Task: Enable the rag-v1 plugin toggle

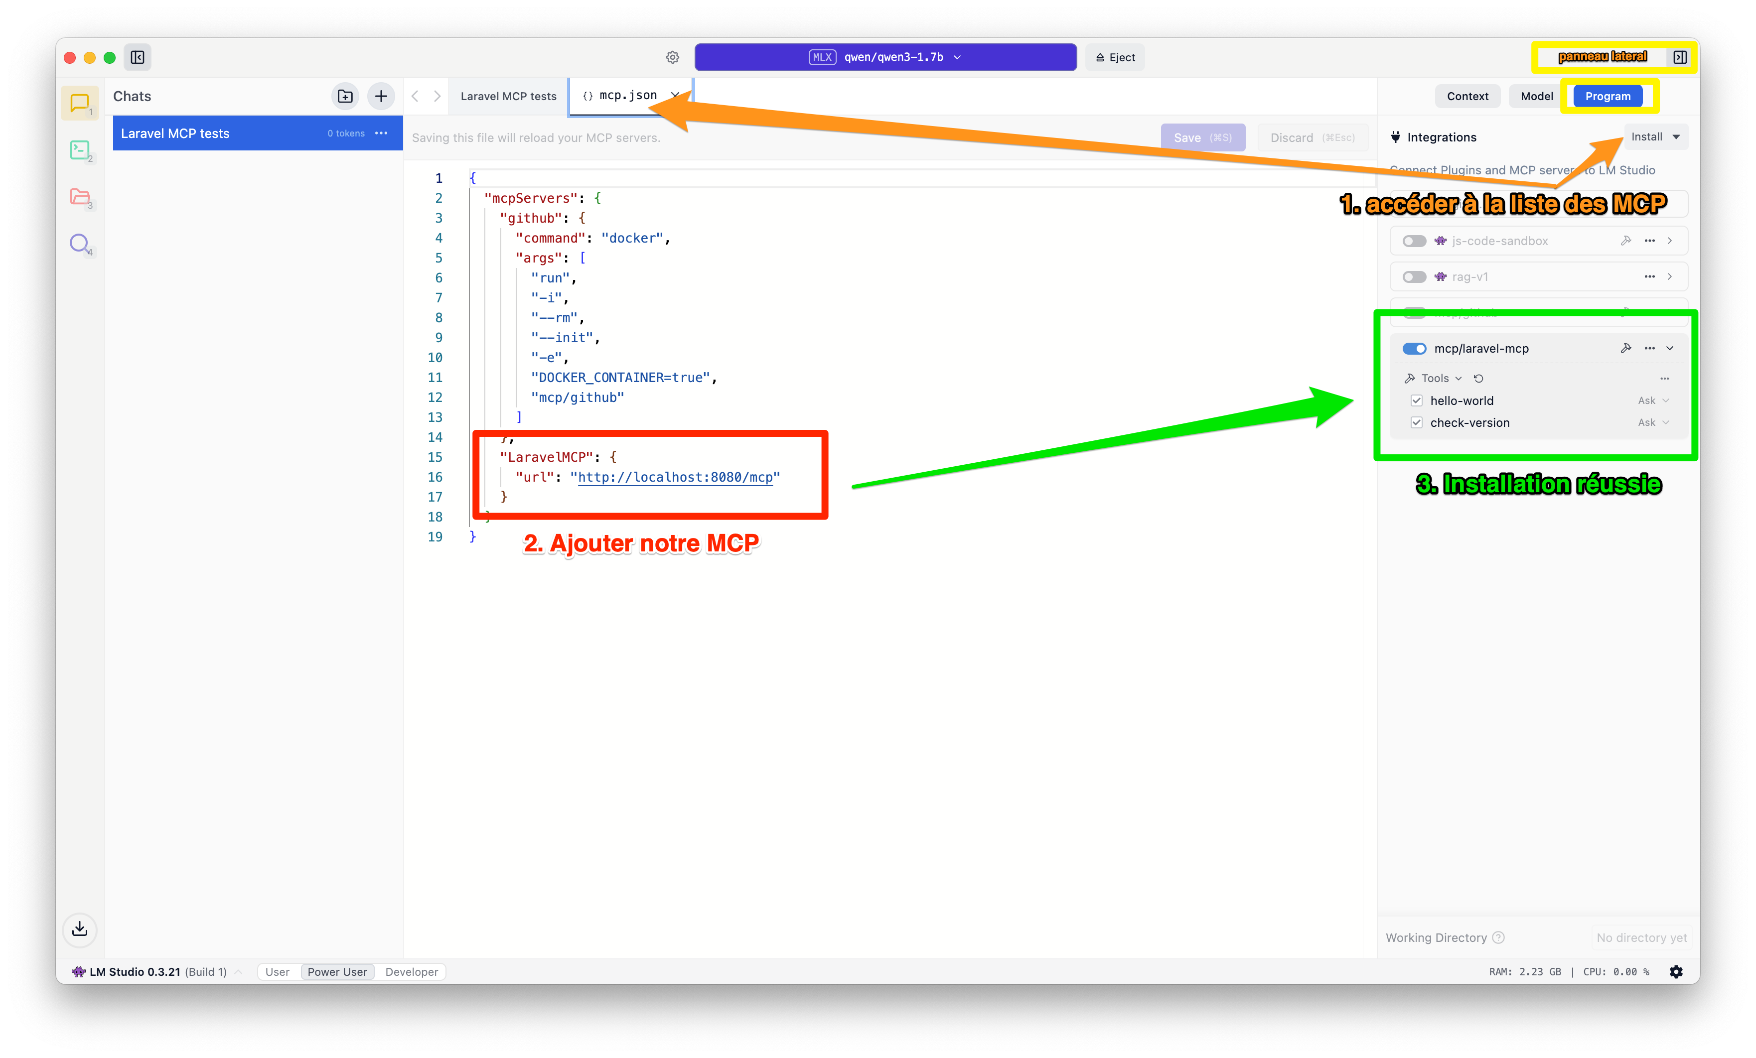Action: pos(1414,276)
